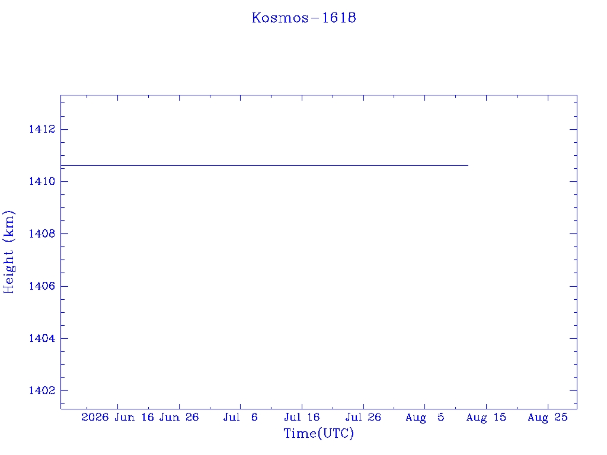Click the 1402 height axis label
The width and height of the screenshot is (607, 455).
pos(42,391)
